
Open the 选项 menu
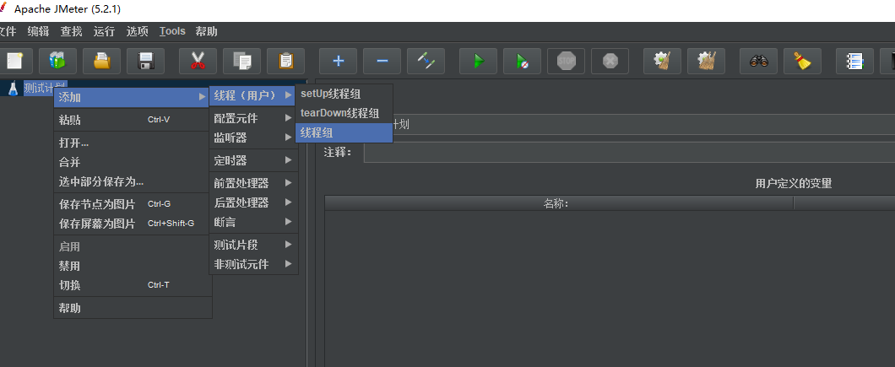click(137, 31)
